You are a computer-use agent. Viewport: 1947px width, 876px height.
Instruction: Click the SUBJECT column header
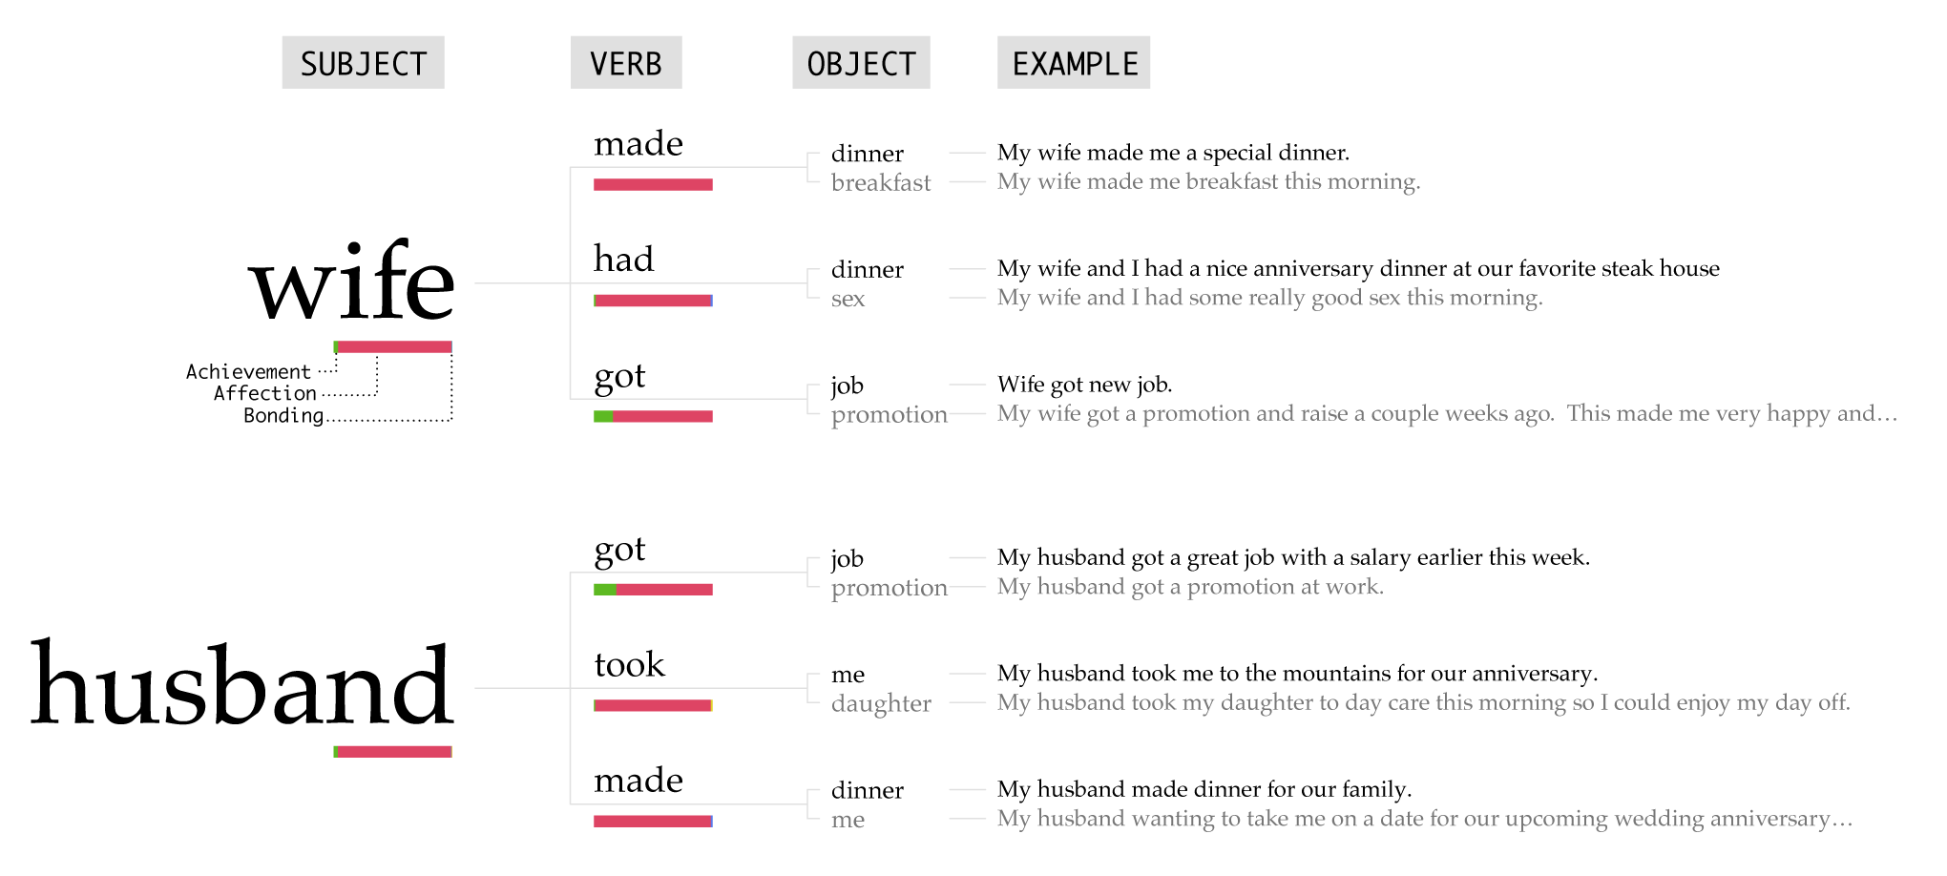click(x=363, y=63)
